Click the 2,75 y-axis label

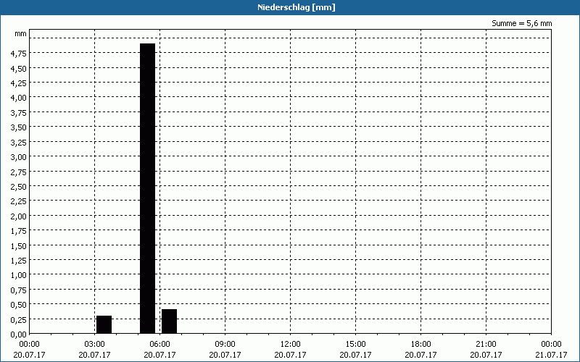(19, 172)
